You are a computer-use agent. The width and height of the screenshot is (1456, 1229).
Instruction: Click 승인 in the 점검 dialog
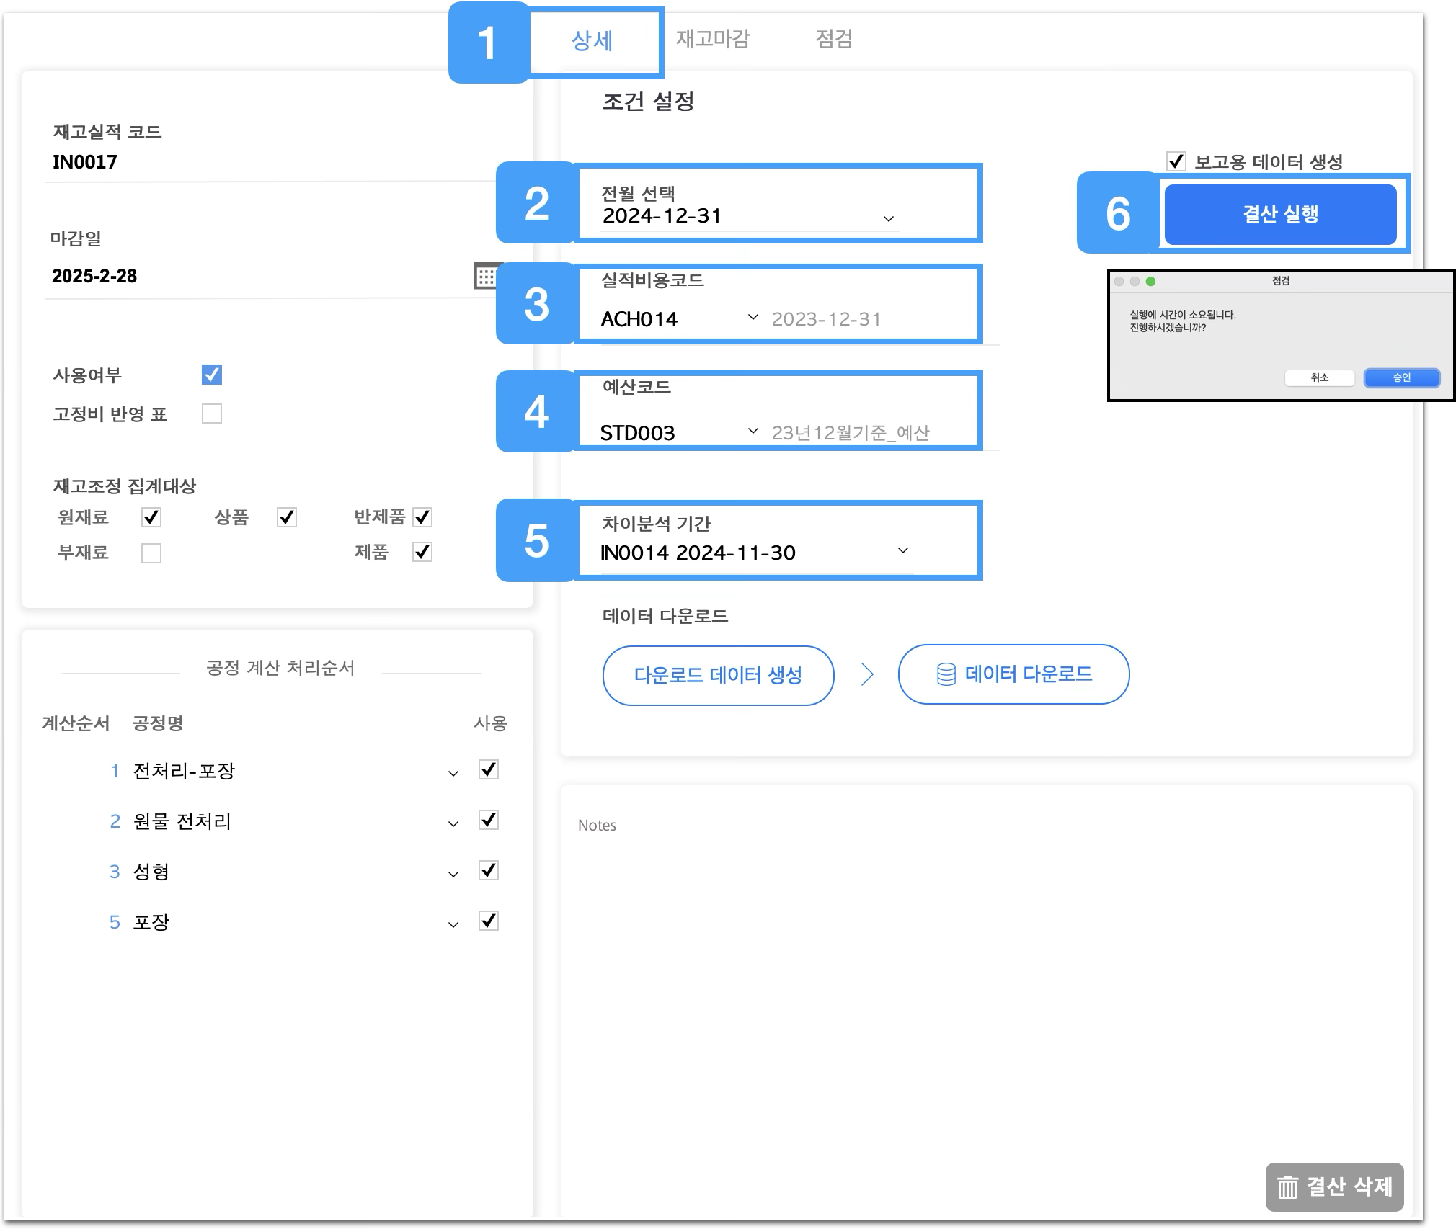pos(1401,377)
